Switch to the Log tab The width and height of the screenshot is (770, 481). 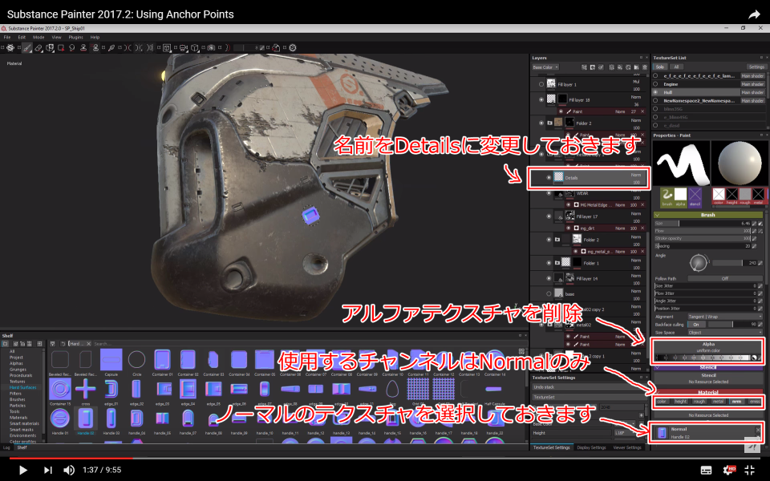(x=6, y=447)
